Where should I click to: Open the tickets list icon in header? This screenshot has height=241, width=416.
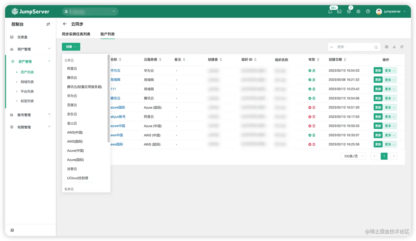pos(349,12)
